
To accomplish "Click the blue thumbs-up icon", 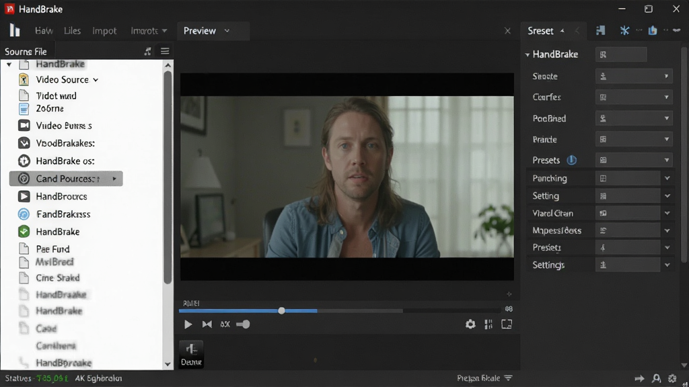I will pyautogui.click(x=653, y=30).
